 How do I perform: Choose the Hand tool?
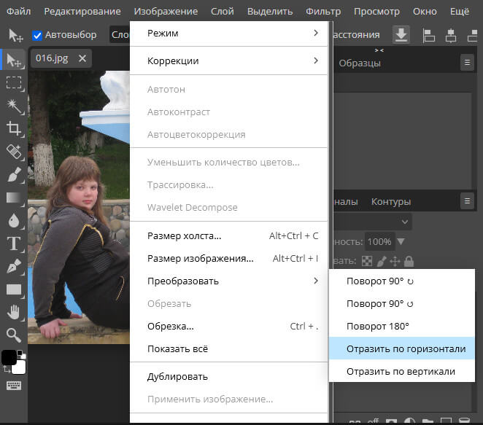click(x=14, y=312)
